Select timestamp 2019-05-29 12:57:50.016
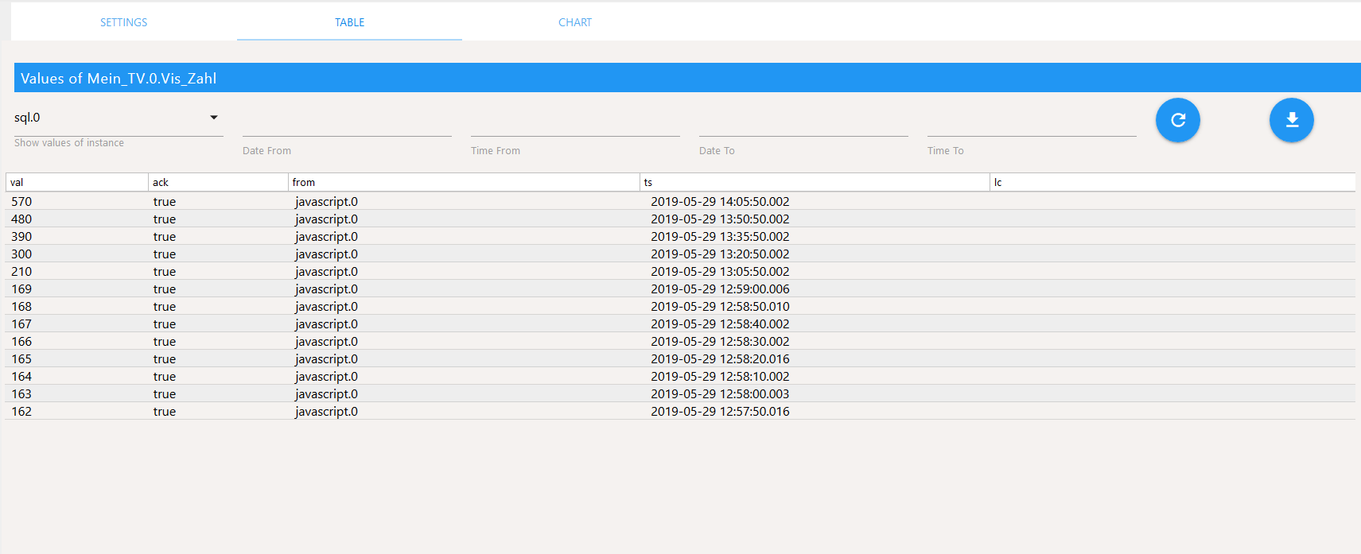This screenshot has height=554, width=1361. point(720,412)
